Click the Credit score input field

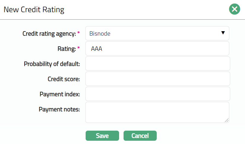(157, 79)
